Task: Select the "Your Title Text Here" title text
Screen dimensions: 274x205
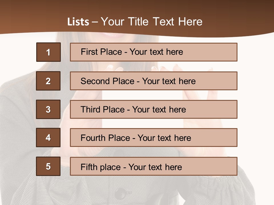Action: [152, 22]
